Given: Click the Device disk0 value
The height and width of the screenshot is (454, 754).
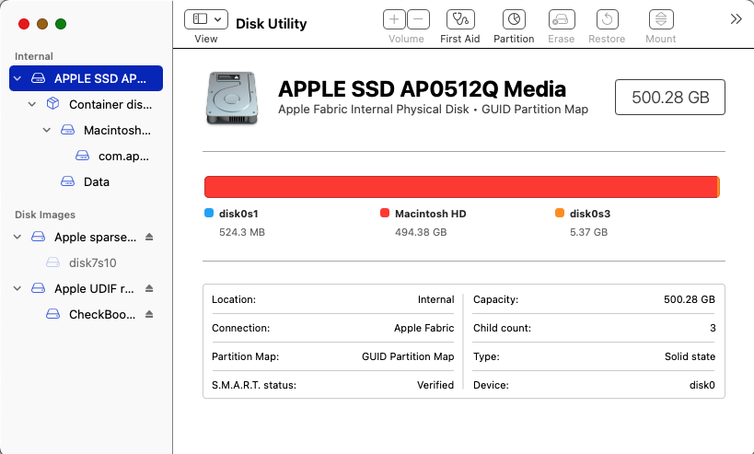Looking at the screenshot, I should 702,385.
